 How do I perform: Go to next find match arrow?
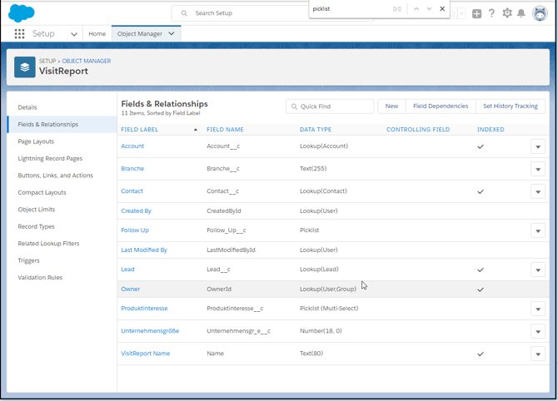point(429,9)
